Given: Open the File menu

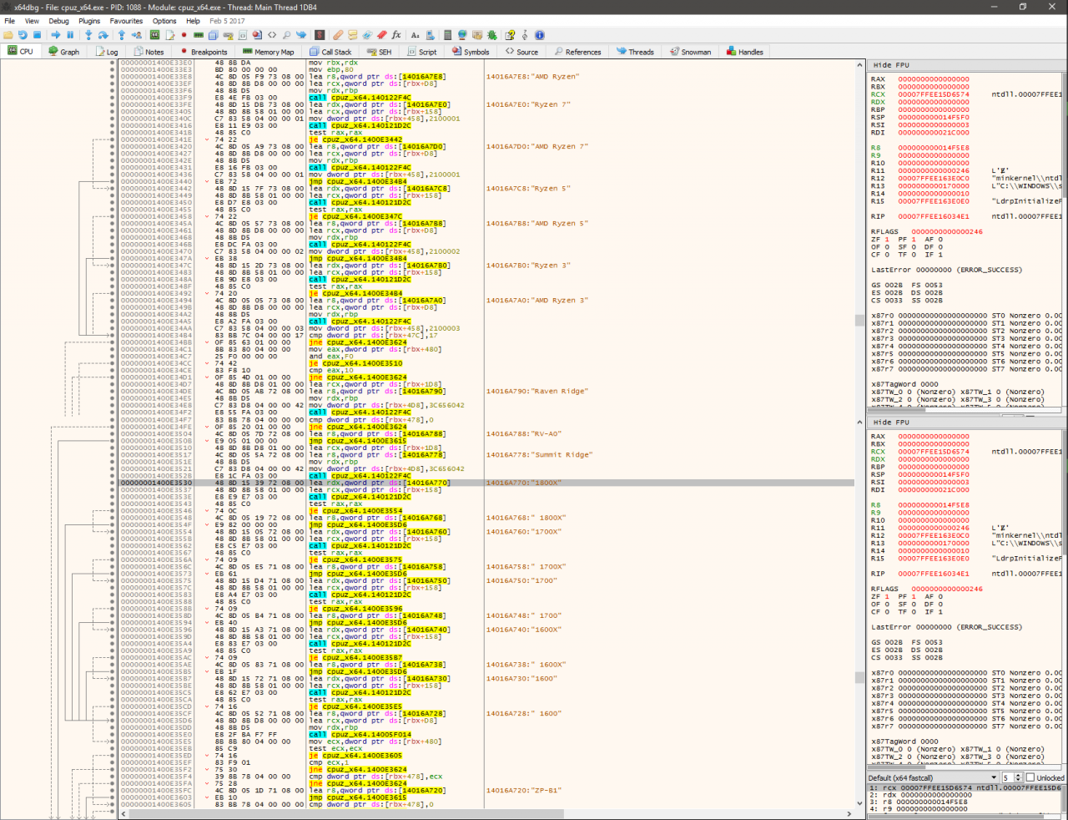Looking at the screenshot, I should (x=10, y=21).
